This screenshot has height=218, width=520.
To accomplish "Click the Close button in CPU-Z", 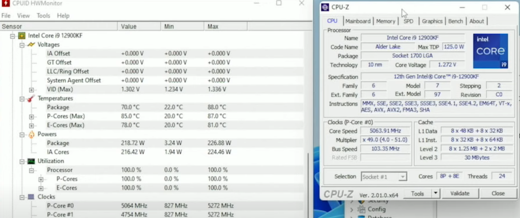I will (x=498, y=194).
